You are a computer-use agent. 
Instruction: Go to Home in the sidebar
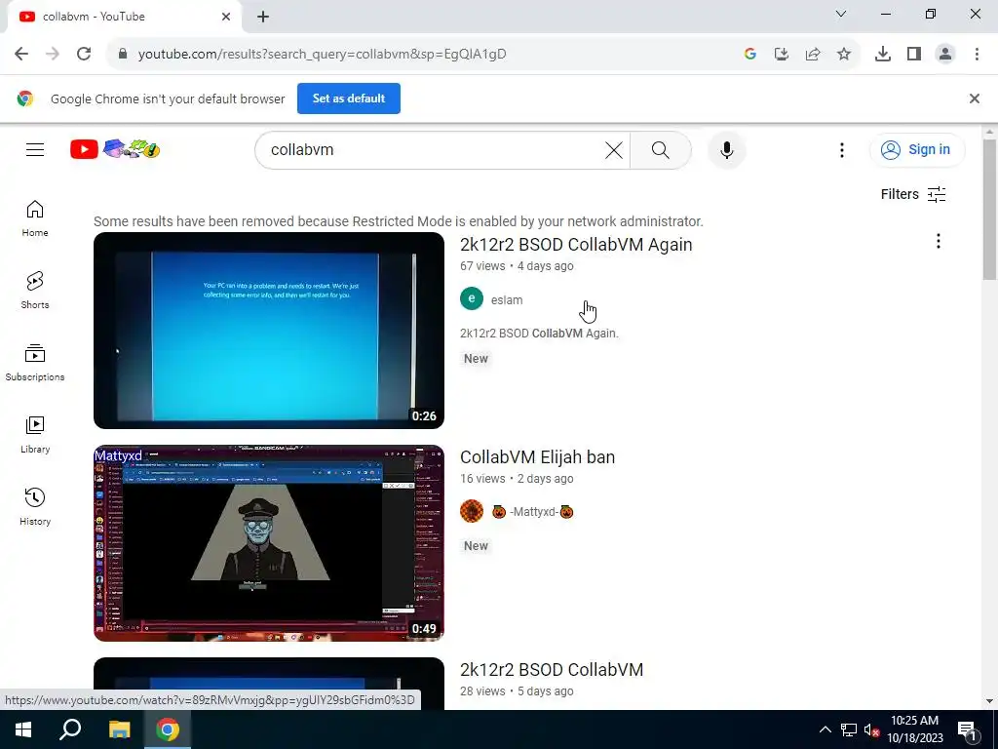tap(35, 219)
